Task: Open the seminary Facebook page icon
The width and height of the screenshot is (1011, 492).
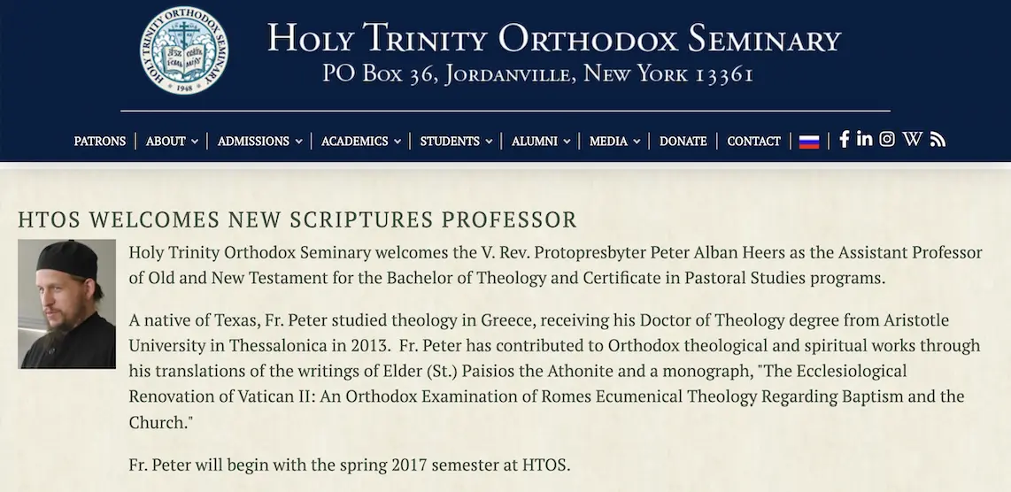Action: pyautogui.click(x=845, y=140)
